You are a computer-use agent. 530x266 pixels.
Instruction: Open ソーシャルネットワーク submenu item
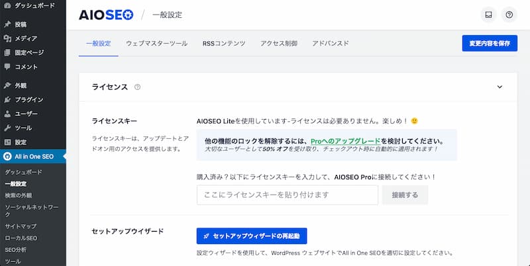tap(31, 210)
